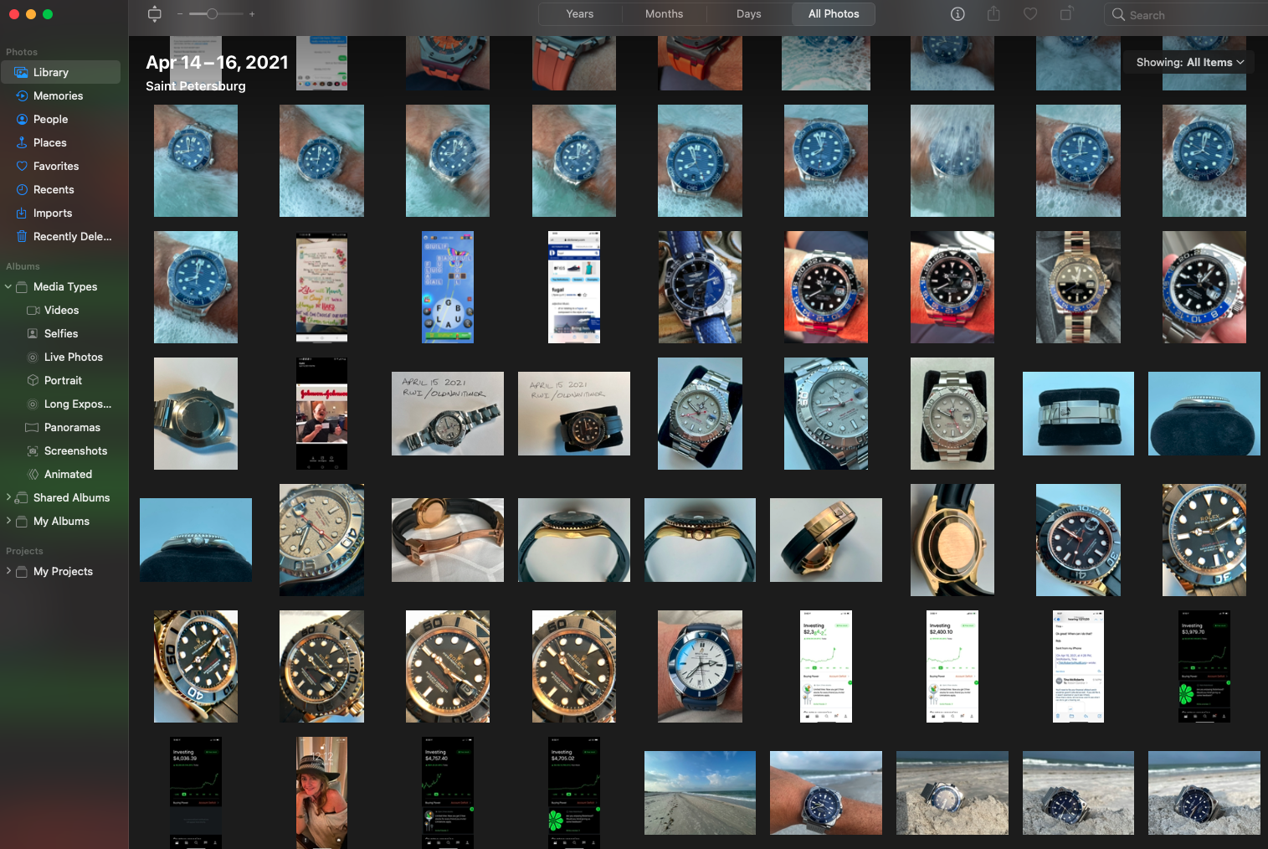
Task: Click the zoom out minus icon
Action: click(180, 14)
